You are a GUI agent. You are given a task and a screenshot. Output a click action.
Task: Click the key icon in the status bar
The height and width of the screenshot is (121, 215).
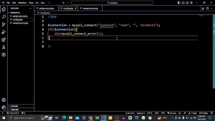pyautogui.click(x=185, y=113)
